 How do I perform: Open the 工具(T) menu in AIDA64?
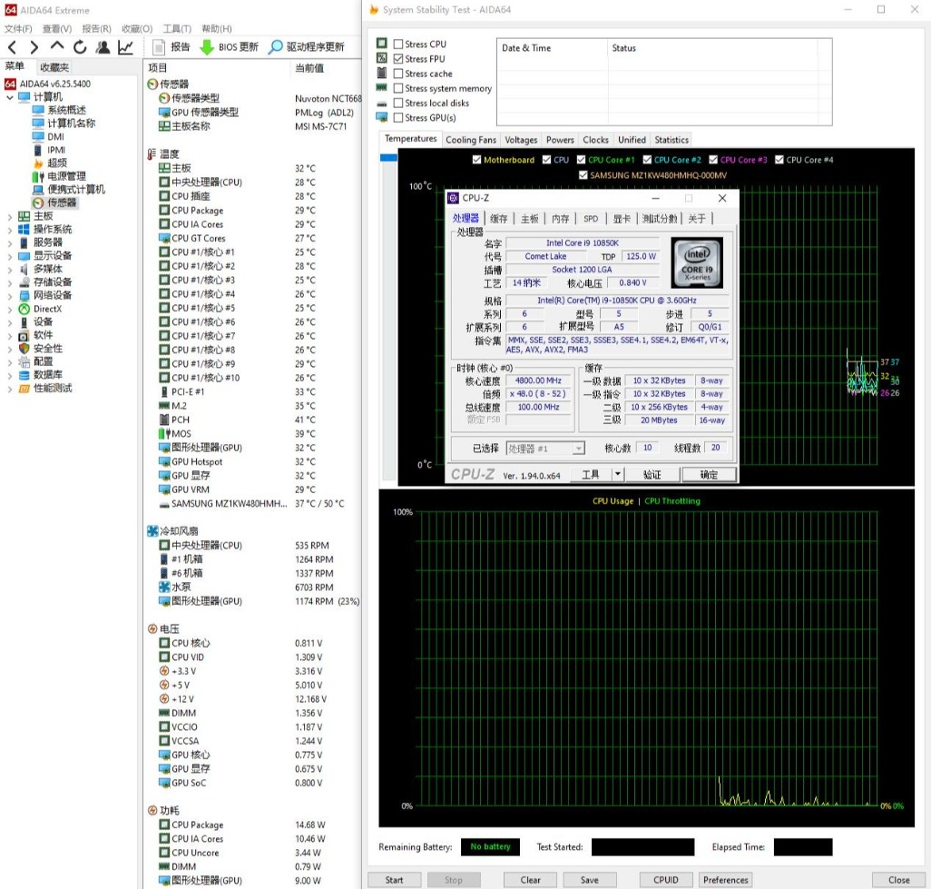pos(177,29)
